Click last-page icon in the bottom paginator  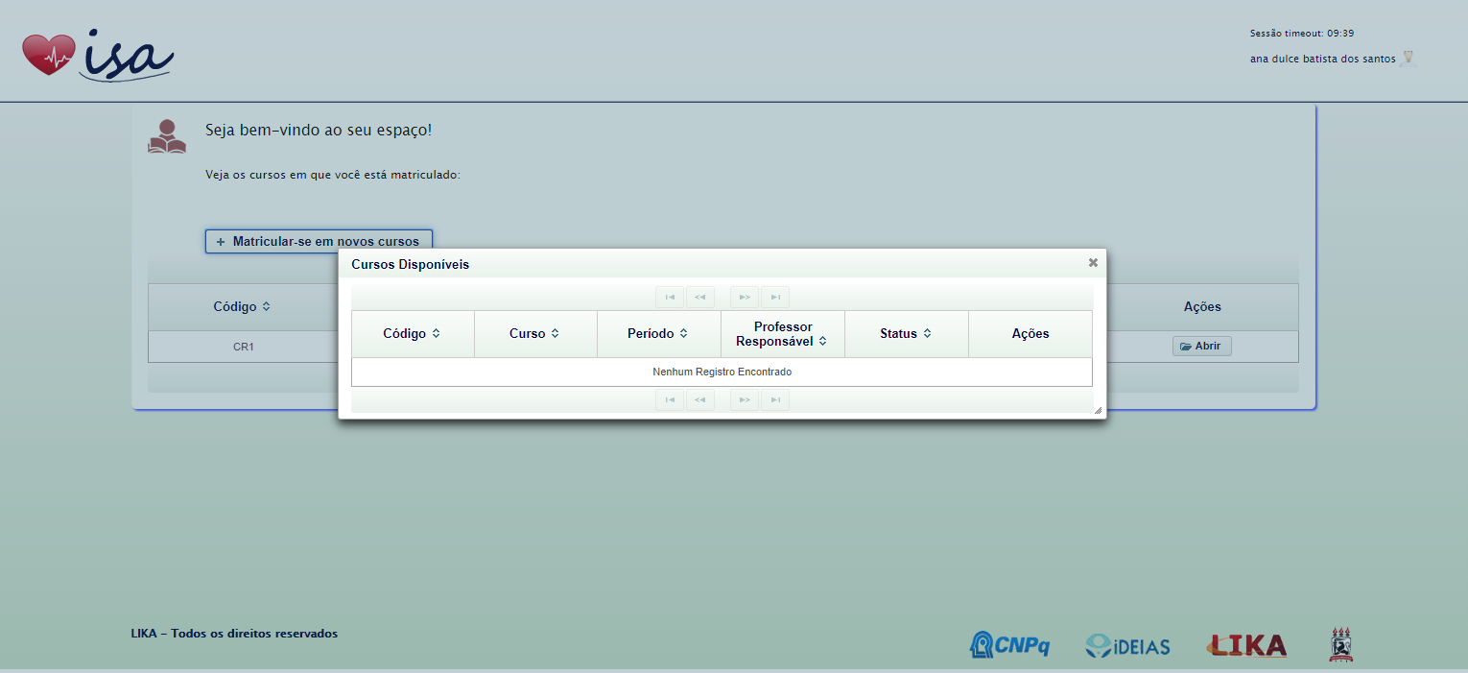tap(774, 400)
